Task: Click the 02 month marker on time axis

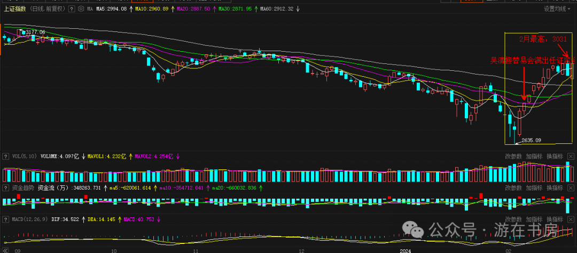Action: coord(509,250)
